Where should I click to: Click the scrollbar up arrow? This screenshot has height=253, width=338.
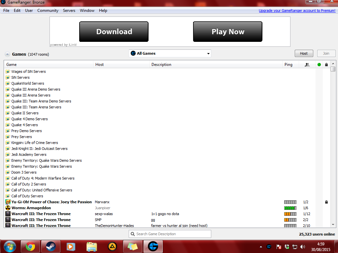[333, 64]
